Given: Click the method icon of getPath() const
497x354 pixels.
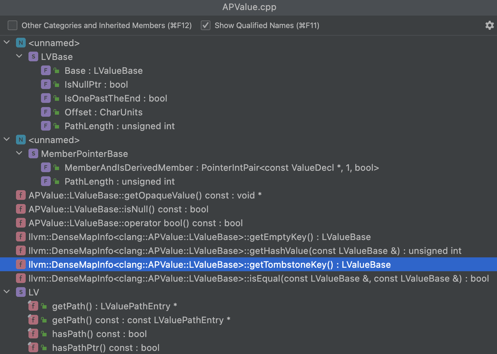Looking at the screenshot, I should pos(33,320).
